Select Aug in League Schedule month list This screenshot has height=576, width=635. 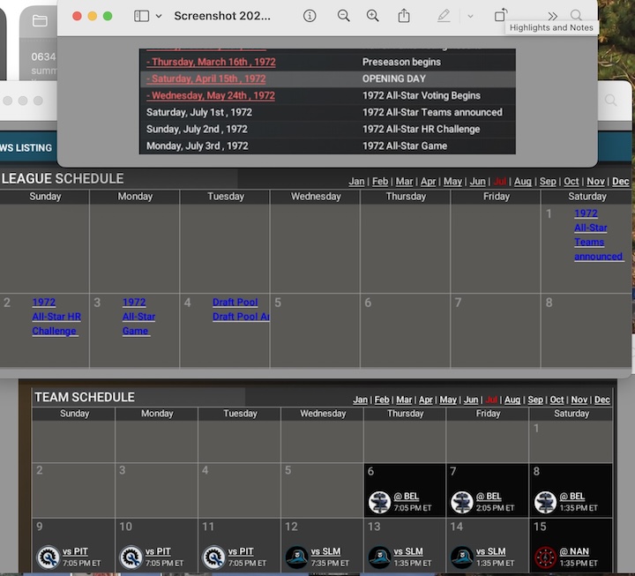tap(523, 182)
